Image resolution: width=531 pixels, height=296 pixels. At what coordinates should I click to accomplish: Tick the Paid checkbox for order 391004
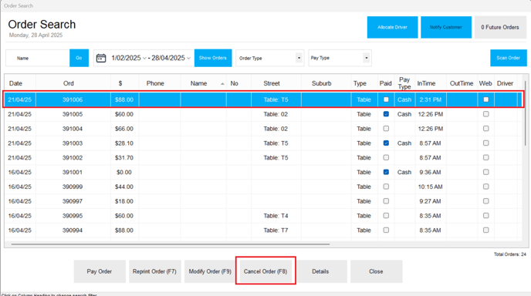pos(386,129)
